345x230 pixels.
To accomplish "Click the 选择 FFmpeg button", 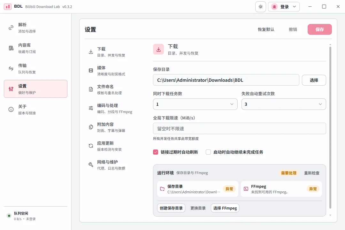I will point(225,208).
